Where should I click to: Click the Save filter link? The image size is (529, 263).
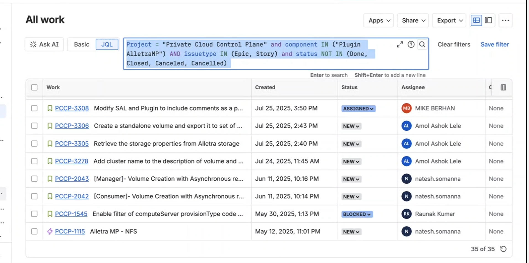494,44
